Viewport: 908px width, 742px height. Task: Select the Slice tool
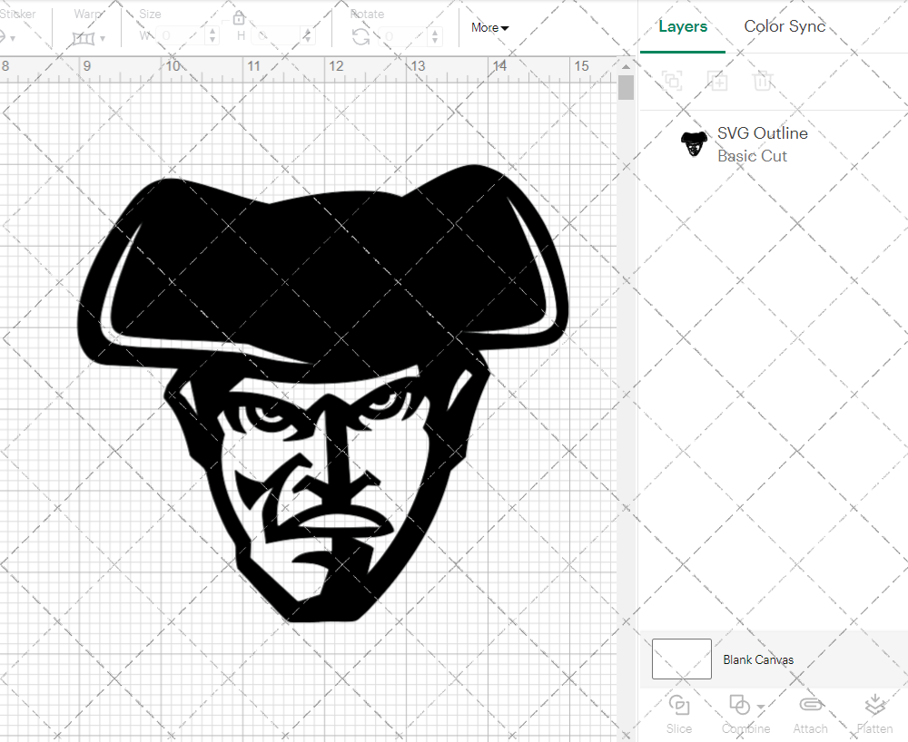(x=679, y=715)
